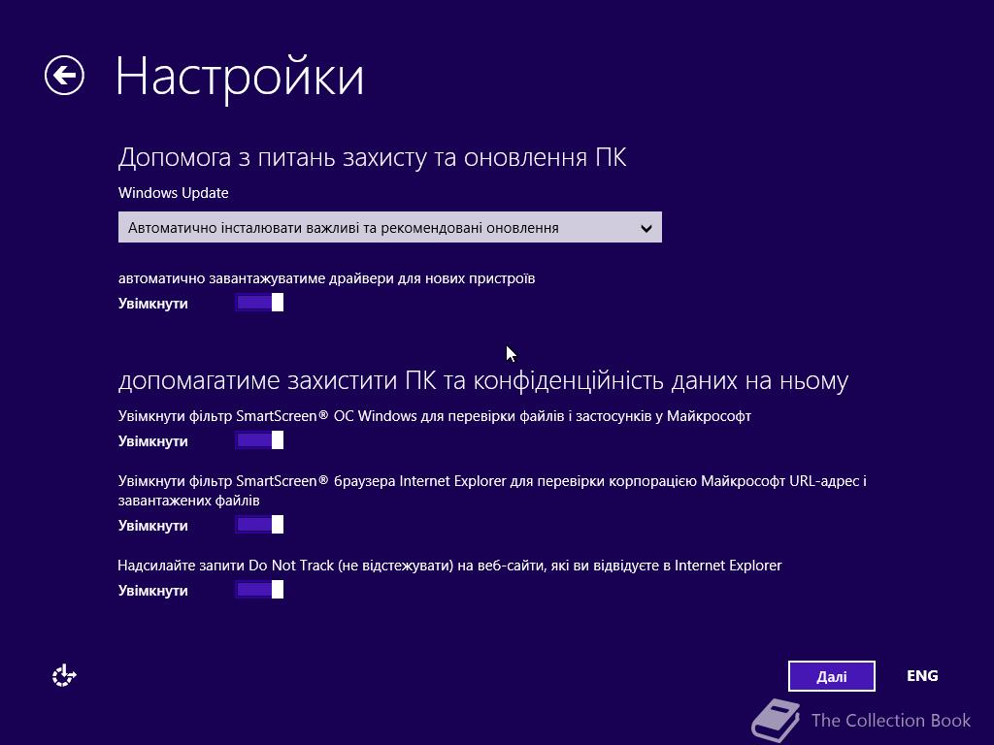Switch the ENG input language indicator

point(922,676)
